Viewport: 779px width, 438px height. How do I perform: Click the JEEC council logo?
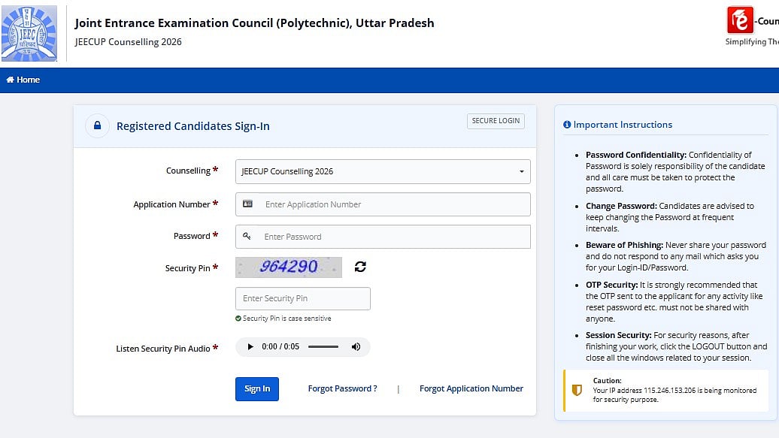(x=29, y=33)
